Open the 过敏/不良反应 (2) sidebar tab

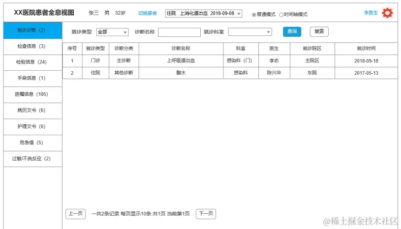(x=33, y=159)
